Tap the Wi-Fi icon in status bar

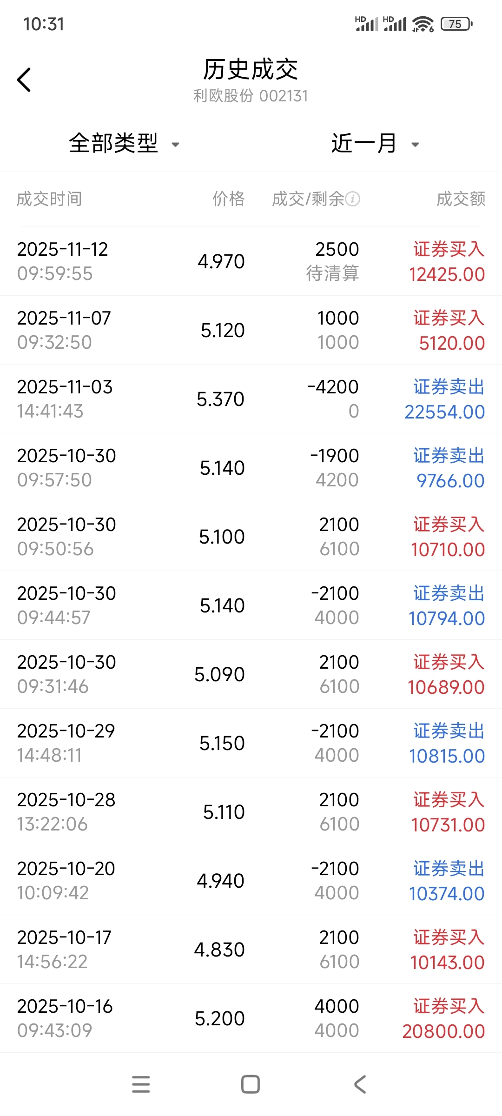tap(423, 24)
